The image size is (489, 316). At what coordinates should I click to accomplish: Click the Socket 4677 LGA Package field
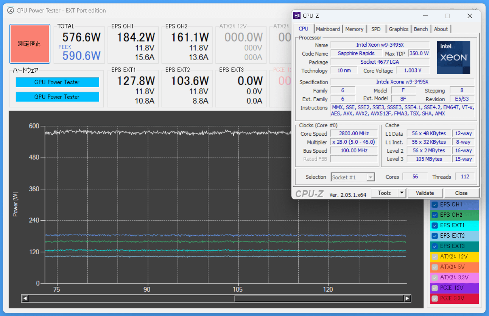click(x=380, y=62)
